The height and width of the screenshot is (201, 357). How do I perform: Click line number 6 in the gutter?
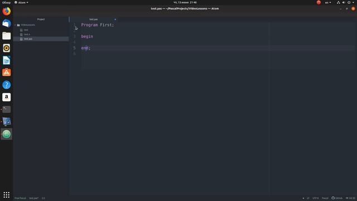(74, 54)
